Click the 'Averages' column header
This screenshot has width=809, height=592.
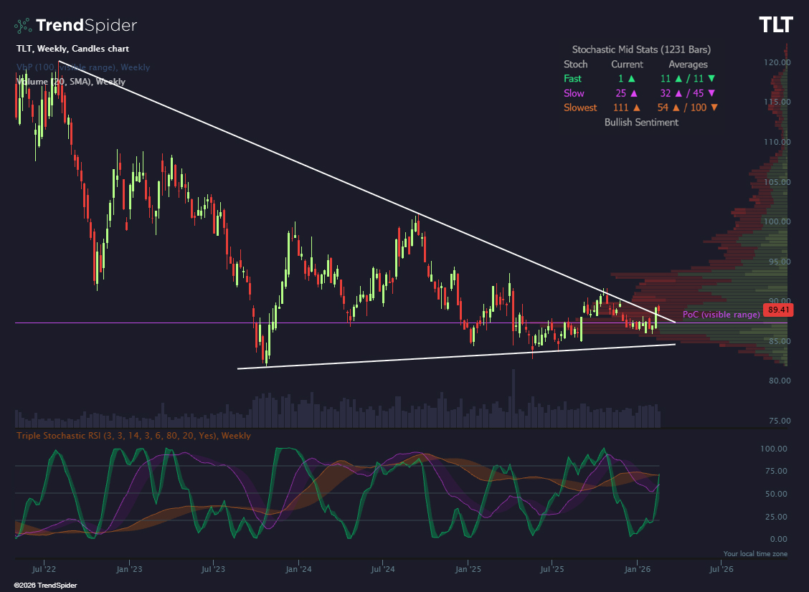pos(688,65)
